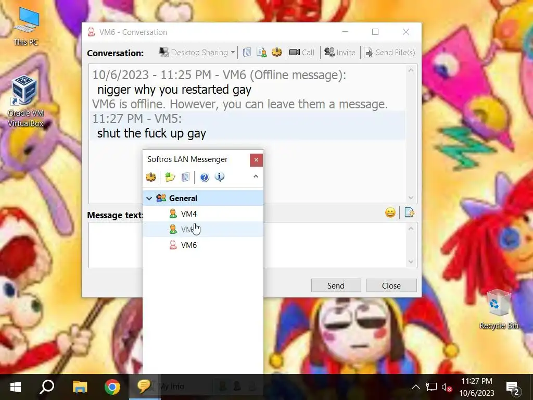This screenshot has width=533, height=400.
Task: Click the VM6 is offline status line
Action: coord(240,104)
